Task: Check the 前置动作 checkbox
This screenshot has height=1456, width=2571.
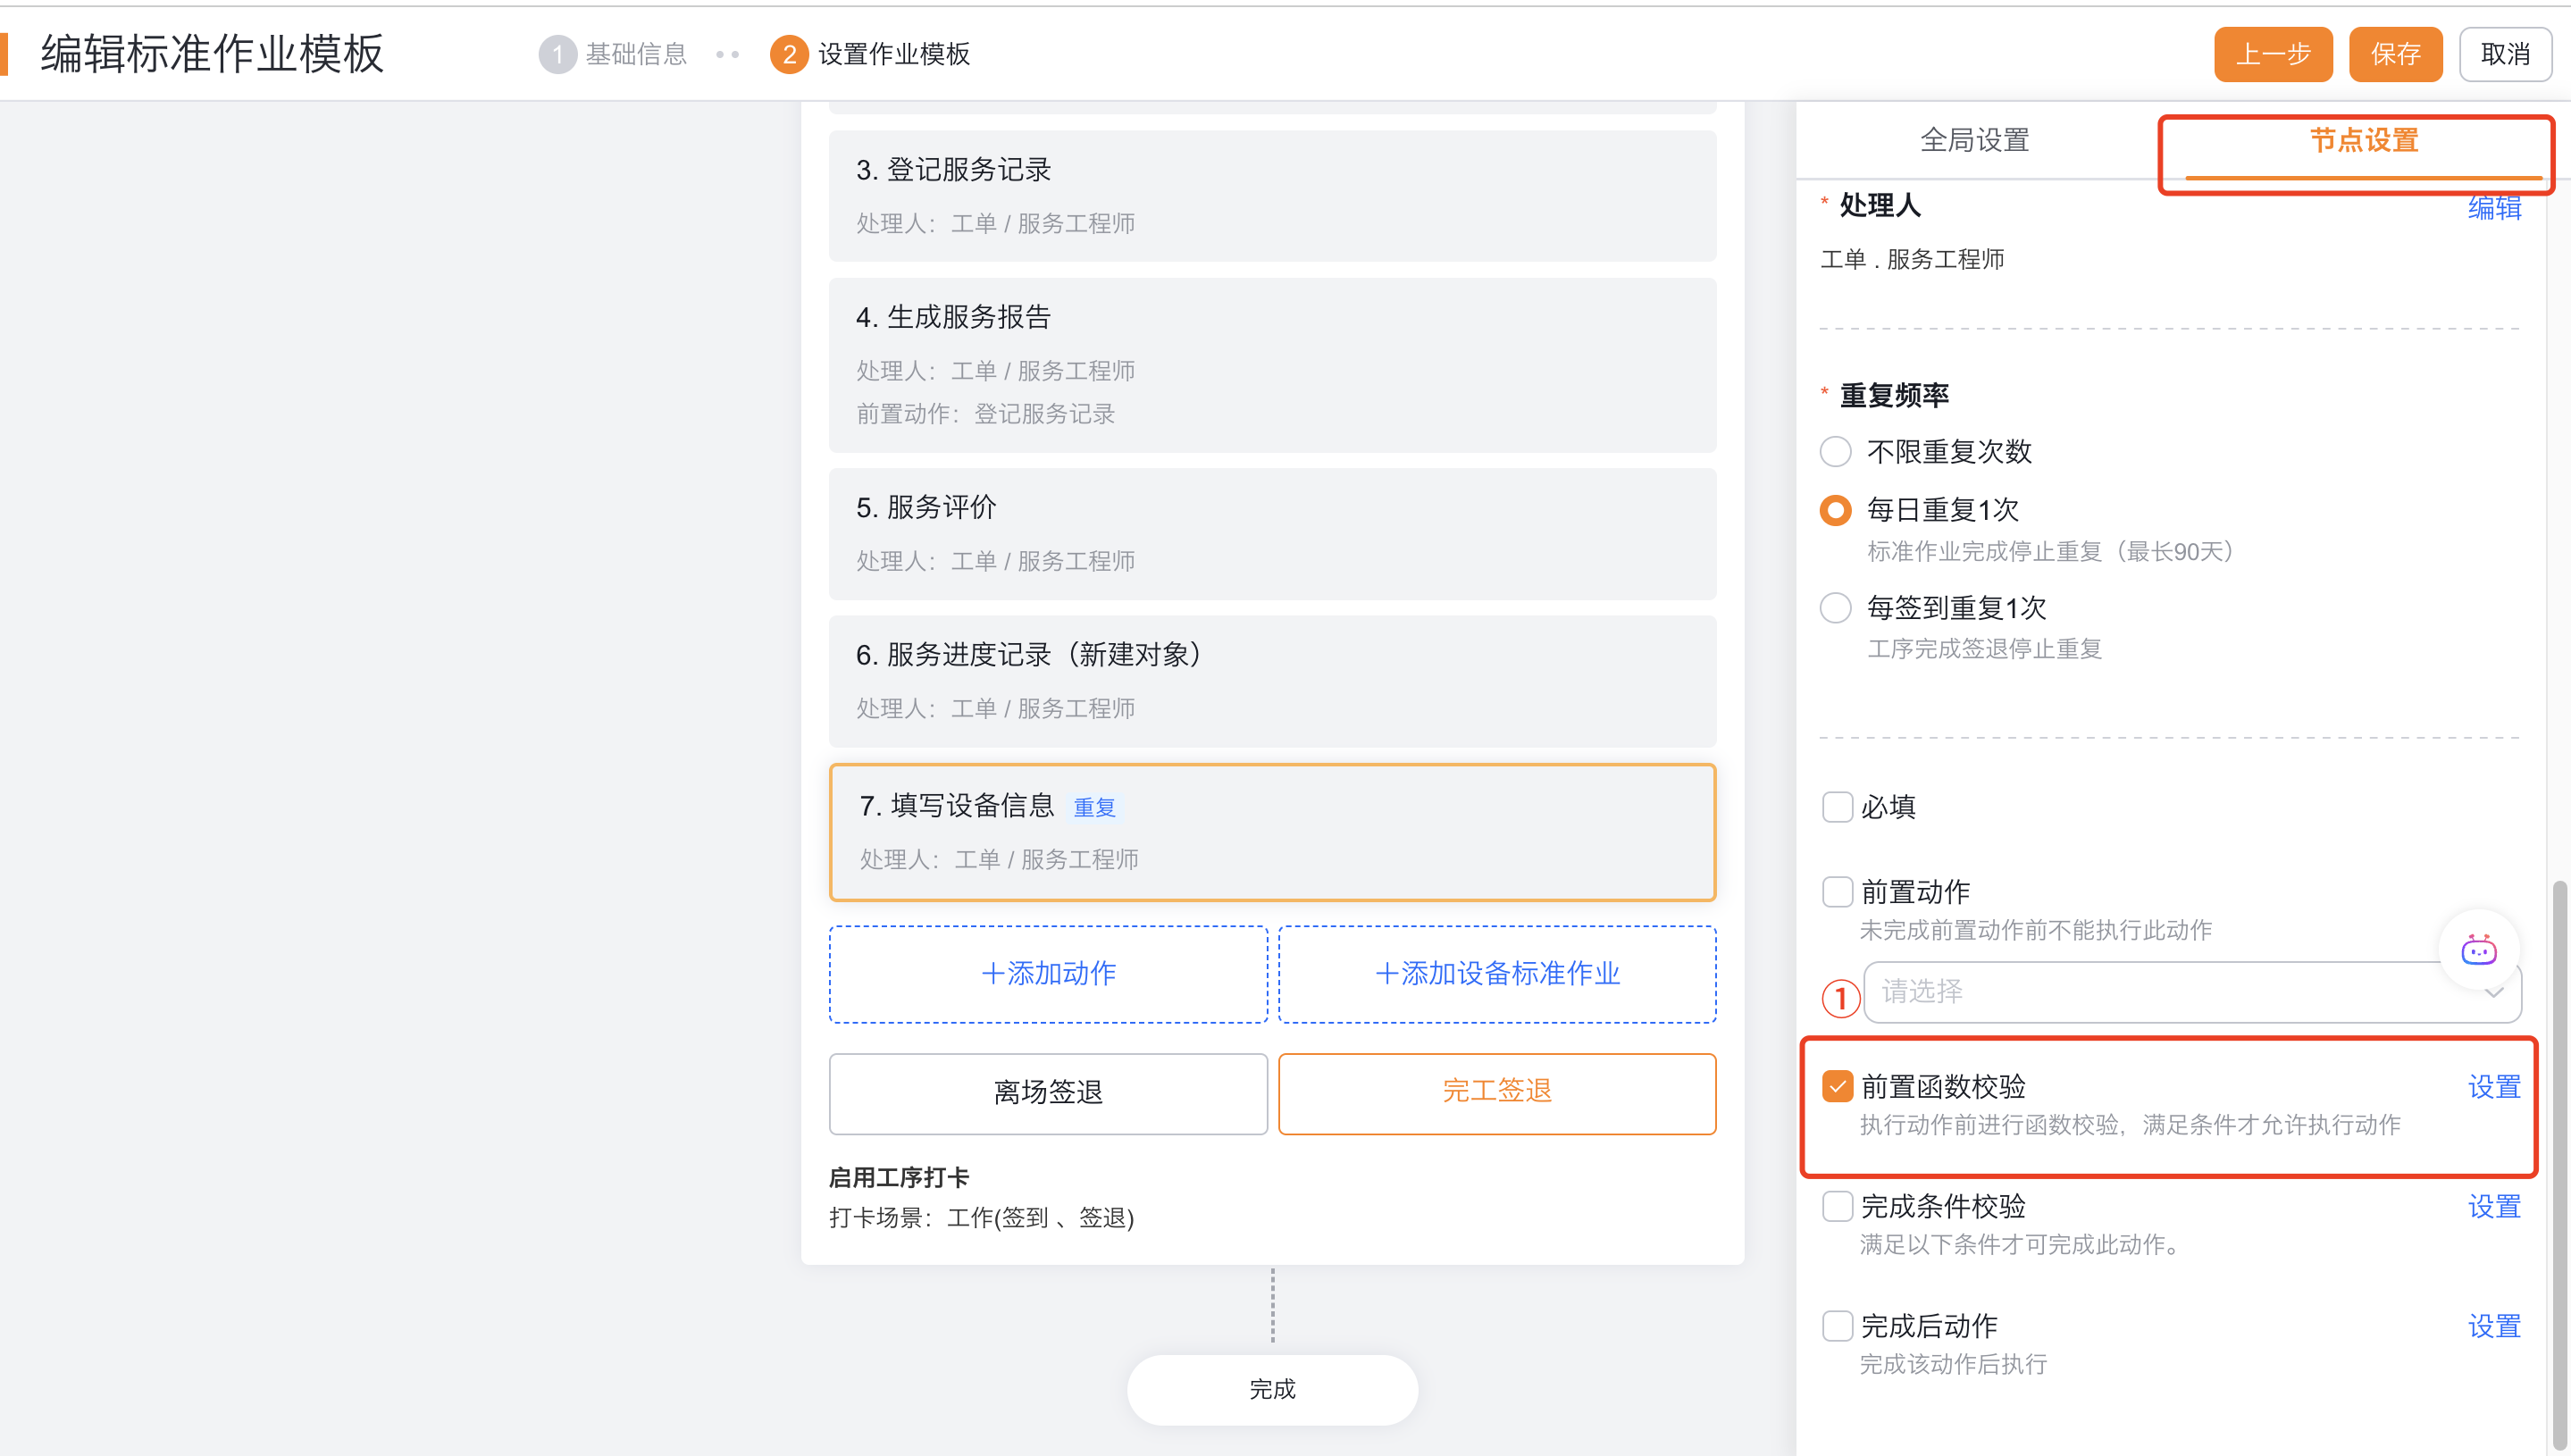Action: tap(1837, 891)
